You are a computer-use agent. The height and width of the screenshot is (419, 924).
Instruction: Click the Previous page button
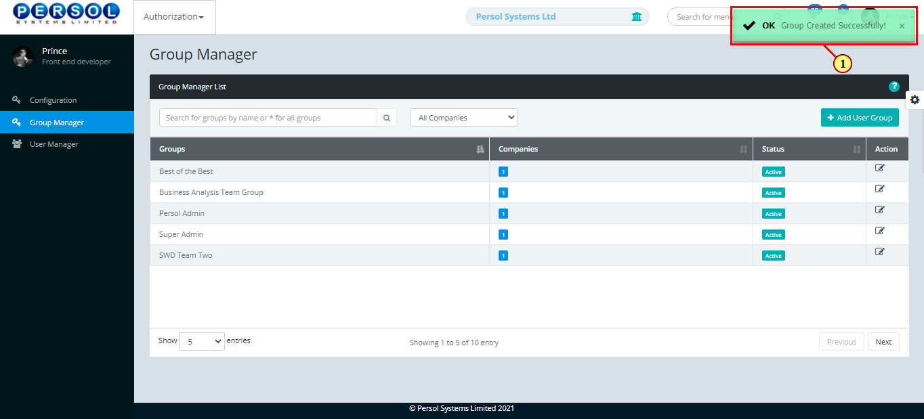pos(841,342)
